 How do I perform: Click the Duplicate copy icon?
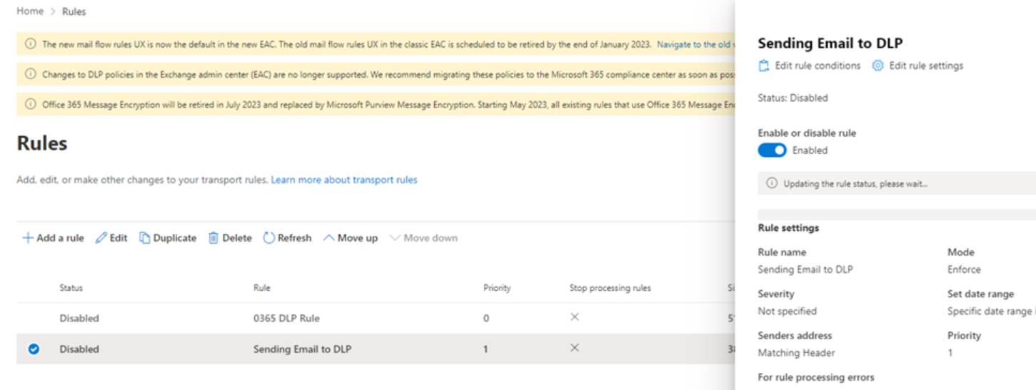[x=144, y=238]
